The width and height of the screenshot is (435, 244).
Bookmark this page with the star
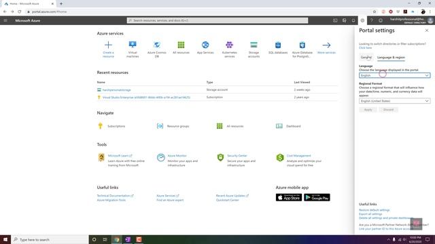[x=375, y=12]
